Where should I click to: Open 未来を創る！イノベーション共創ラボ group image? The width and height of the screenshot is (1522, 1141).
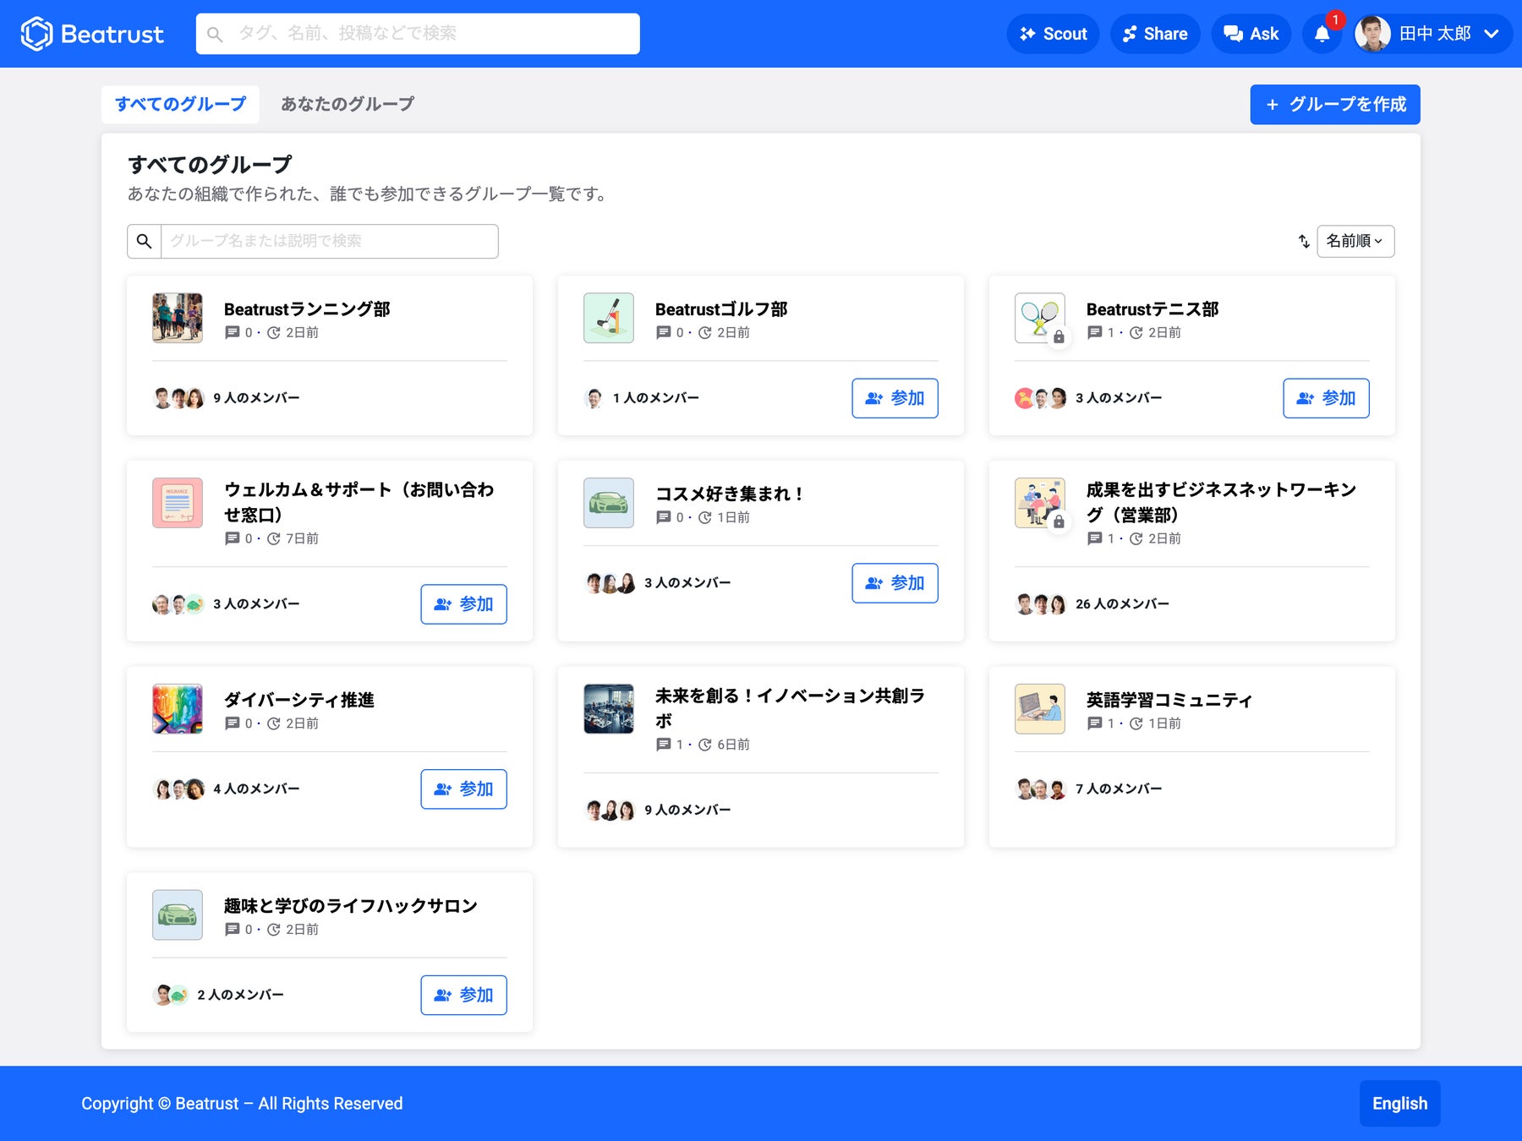point(609,709)
